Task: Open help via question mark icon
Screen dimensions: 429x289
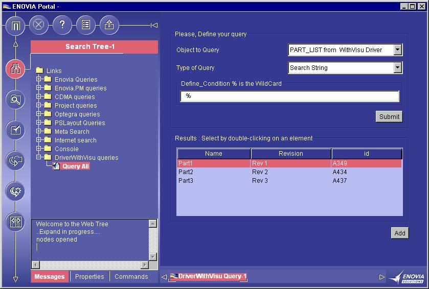Action: click(x=62, y=25)
